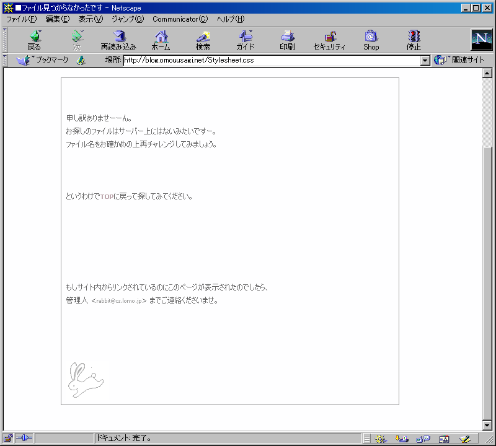
Task: Follow the TOP link in page
Action: [x=107, y=196]
